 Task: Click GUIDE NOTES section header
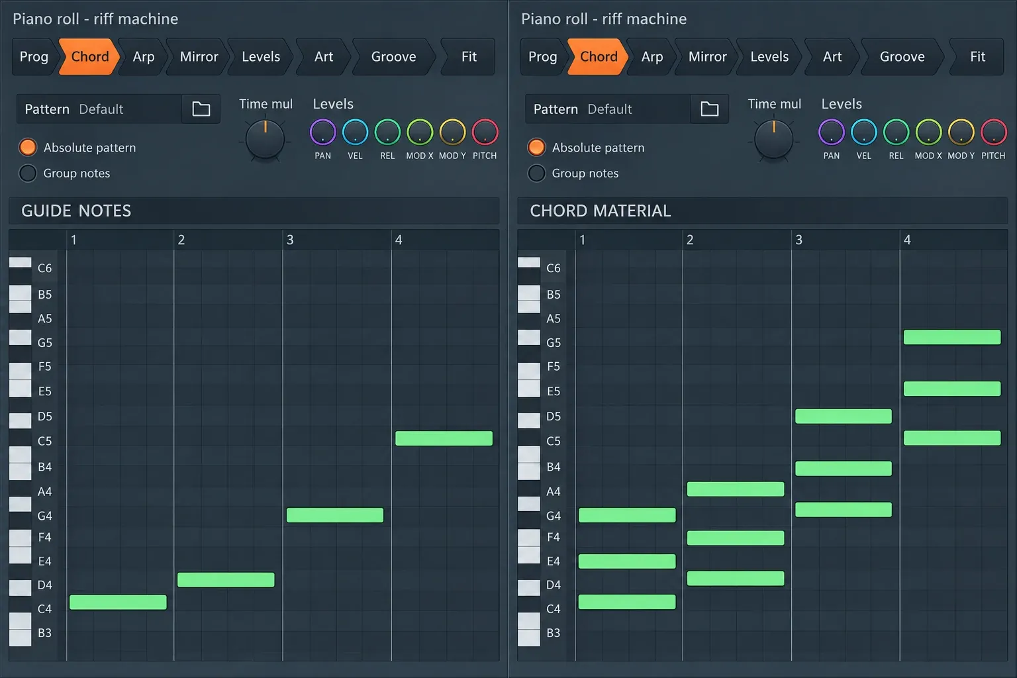pos(254,211)
